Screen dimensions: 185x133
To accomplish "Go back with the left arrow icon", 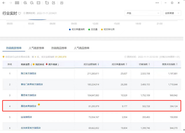I will pyautogui.click(x=4, y=3).
